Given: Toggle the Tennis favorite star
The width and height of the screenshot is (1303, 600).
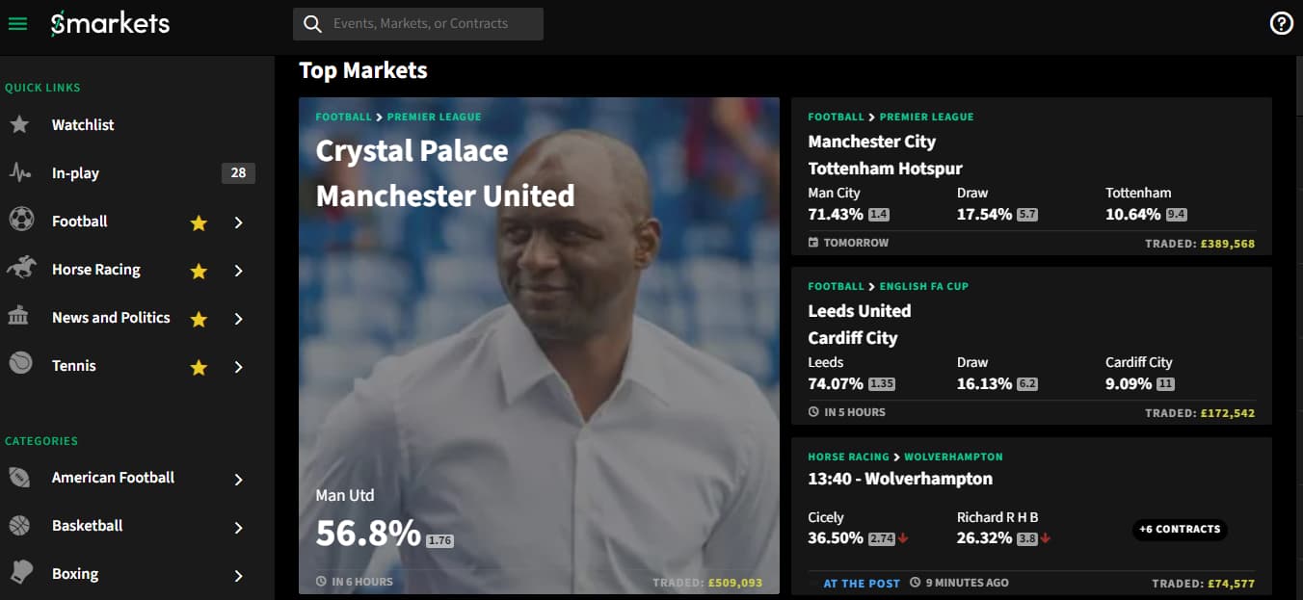Looking at the screenshot, I should point(199,367).
